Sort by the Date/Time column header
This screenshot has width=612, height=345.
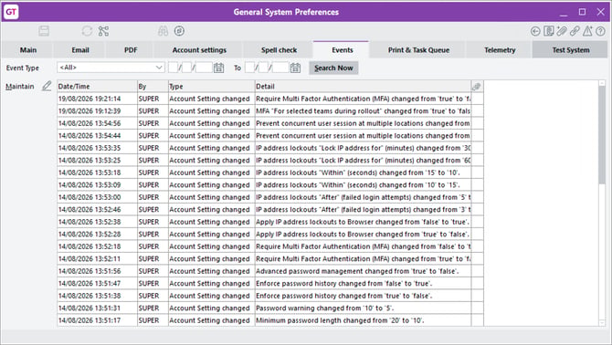tap(97, 86)
